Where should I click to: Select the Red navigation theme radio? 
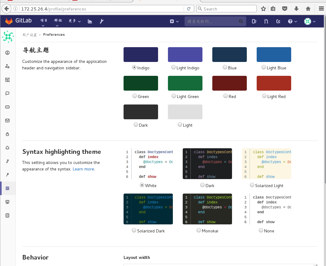(226, 96)
